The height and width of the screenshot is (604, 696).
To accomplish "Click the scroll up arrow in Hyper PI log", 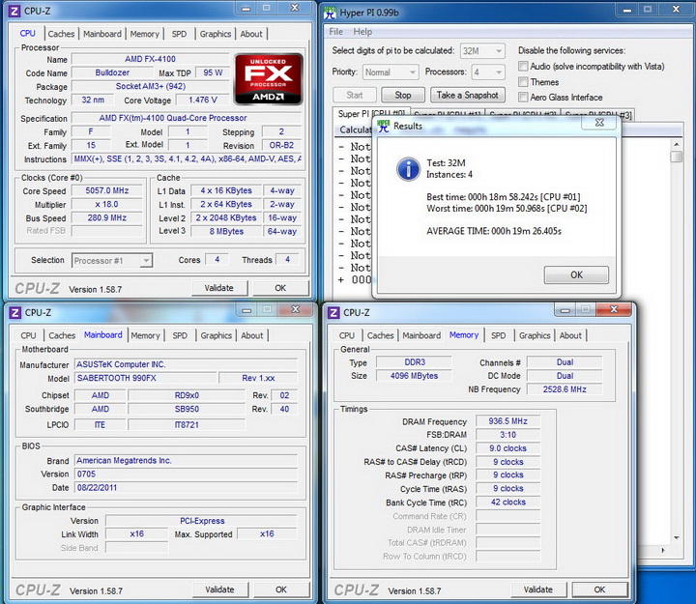I will tap(676, 144).
